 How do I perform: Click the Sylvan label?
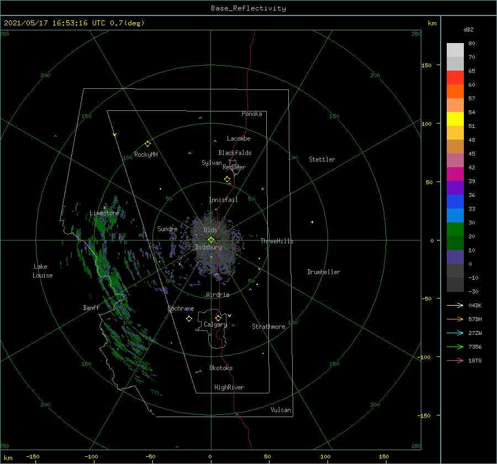pyautogui.click(x=212, y=163)
